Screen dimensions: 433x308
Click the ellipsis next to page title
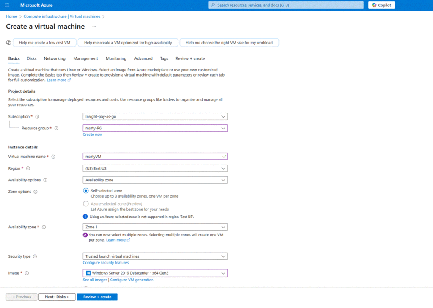point(94,27)
